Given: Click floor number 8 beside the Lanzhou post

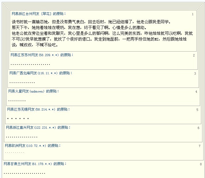Looking at the screenshot, I should click(201, 164).
